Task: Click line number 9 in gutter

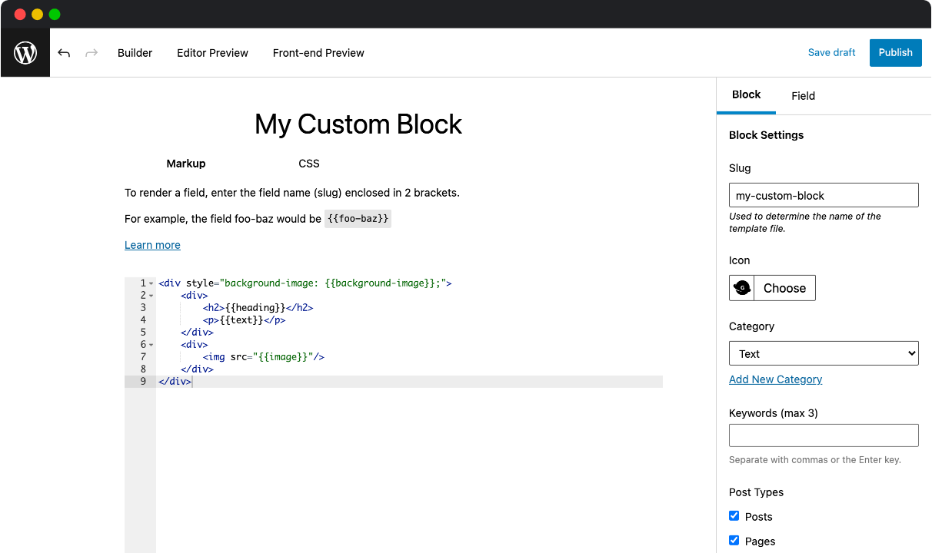Action: [143, 381]
